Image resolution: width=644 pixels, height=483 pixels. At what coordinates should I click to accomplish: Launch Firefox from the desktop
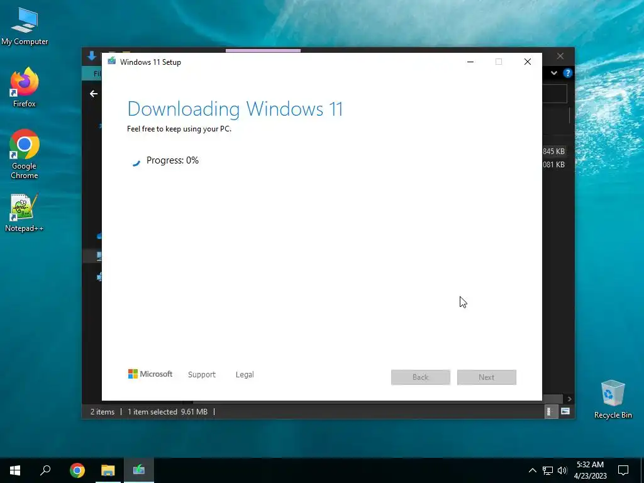25,87
